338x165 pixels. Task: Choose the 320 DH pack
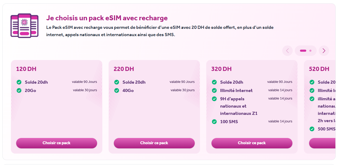pos(252,143)
